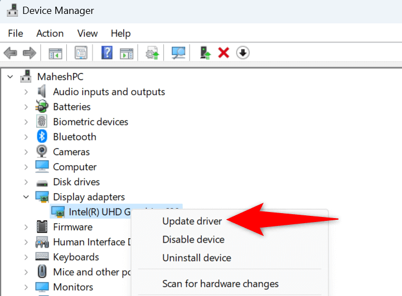Click the Device Manager title bar icon

coord(12,11)
